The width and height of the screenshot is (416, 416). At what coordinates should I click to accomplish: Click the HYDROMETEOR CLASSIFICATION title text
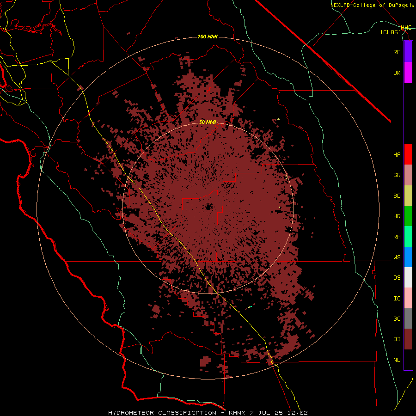point(162,413)
